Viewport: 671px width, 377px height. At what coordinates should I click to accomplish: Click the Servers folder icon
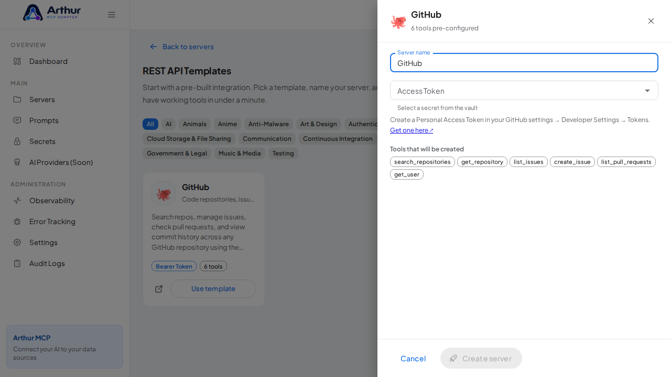[x=17, y=99]
